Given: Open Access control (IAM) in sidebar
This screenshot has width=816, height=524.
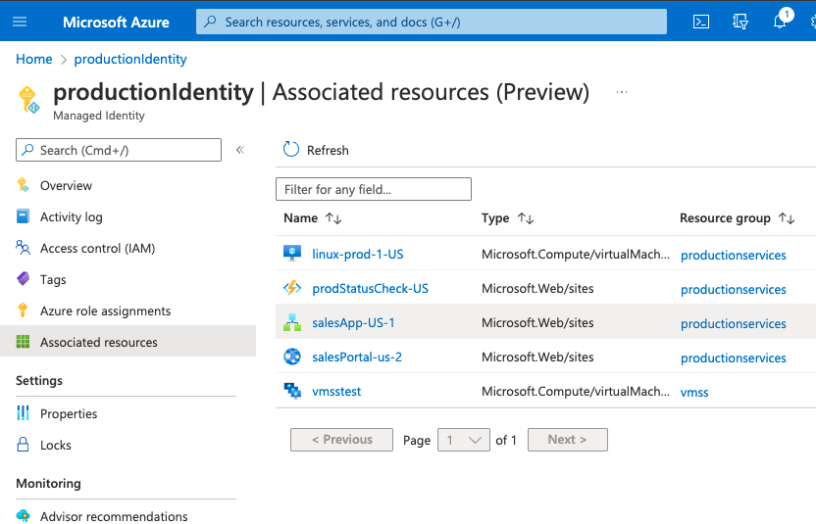Looking at the screenshot, I should click(97, 248).
